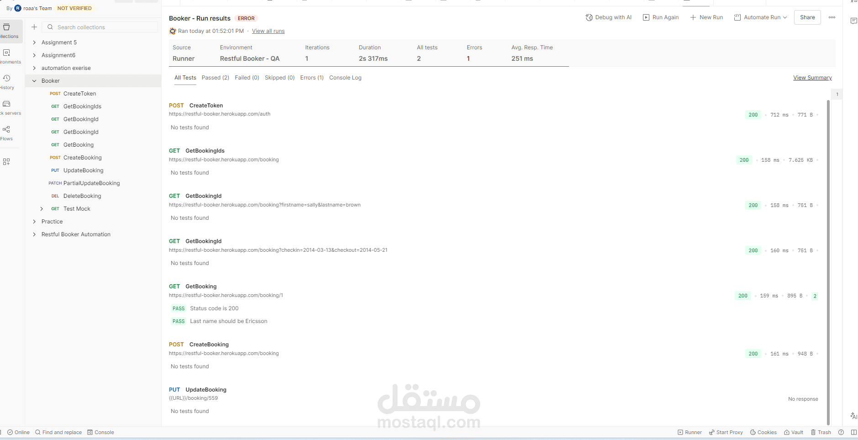
Task: Open the History sidebar panel
Action: point(7,82)
